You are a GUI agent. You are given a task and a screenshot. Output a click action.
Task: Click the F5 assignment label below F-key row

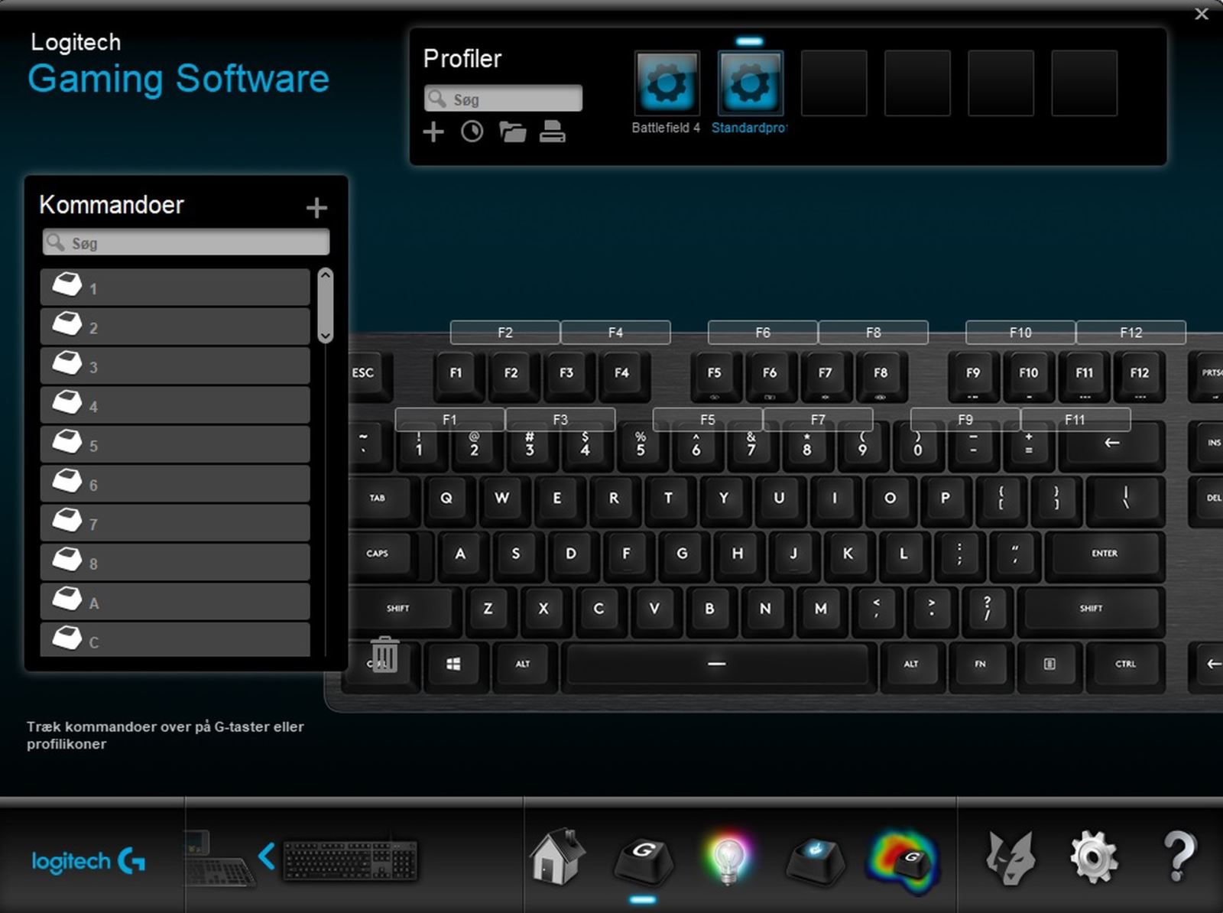tap(708, 420)
